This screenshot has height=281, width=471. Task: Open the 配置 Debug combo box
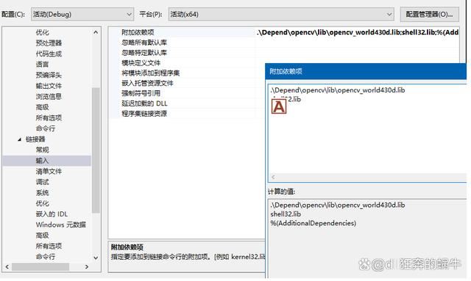coord(82,14)
